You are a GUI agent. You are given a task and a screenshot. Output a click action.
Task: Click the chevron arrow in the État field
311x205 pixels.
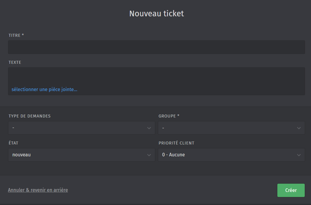(149, 155)
